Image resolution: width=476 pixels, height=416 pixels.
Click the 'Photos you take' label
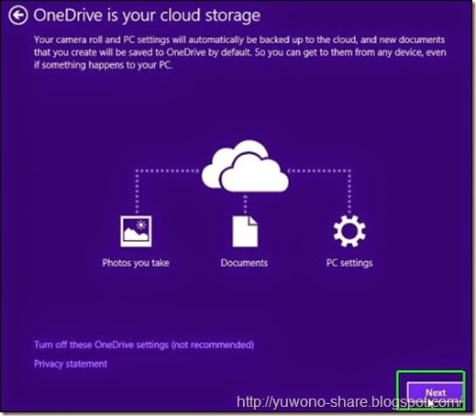pyautogui.click(x=136, y=263)
